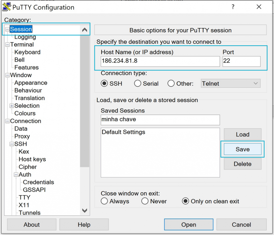Screen dimensions: 274x235
Task: Open the Translation category
Action: [x=29, y=98]
